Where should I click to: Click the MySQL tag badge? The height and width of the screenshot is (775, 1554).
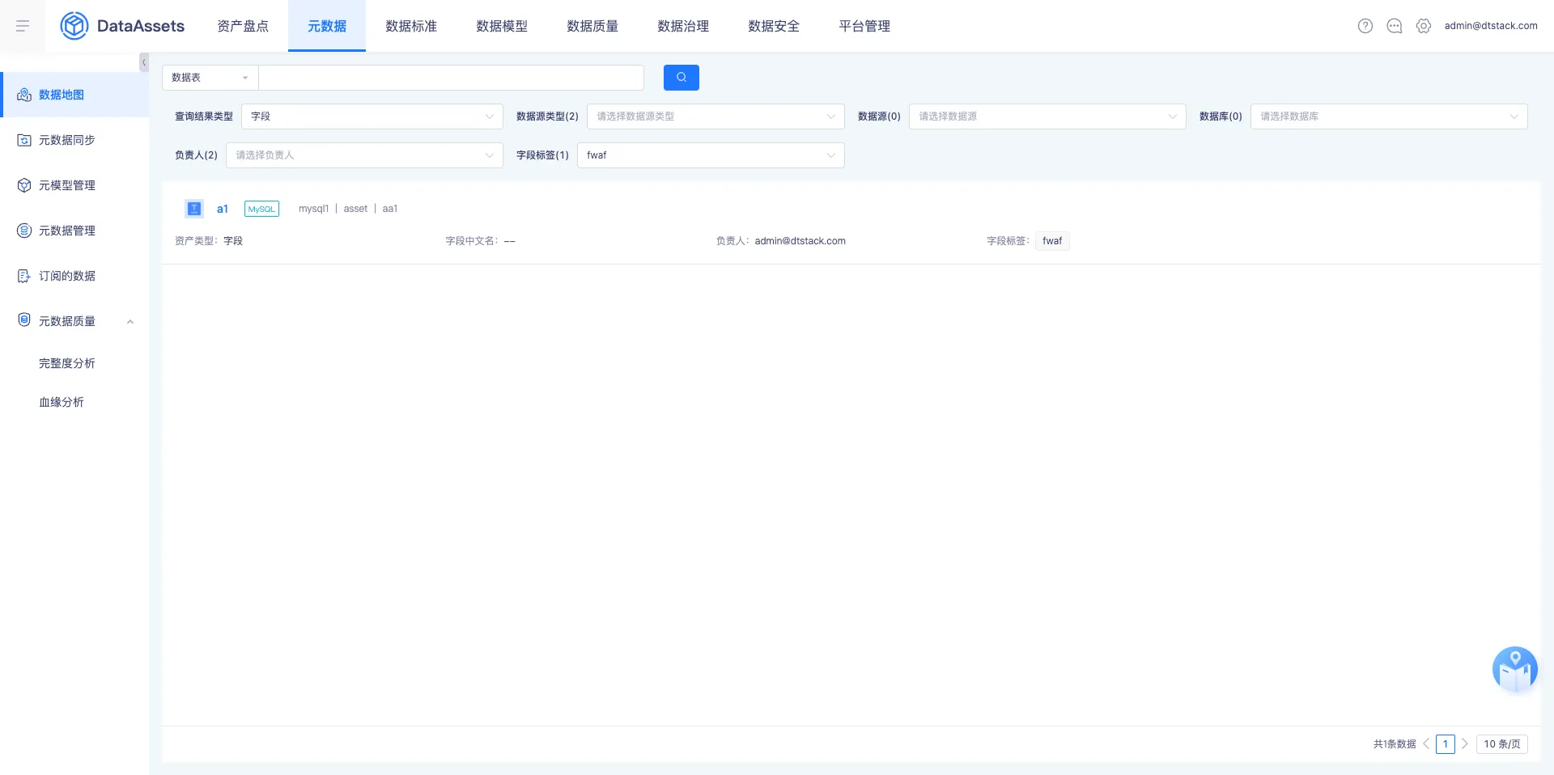(x=261, y=209)
